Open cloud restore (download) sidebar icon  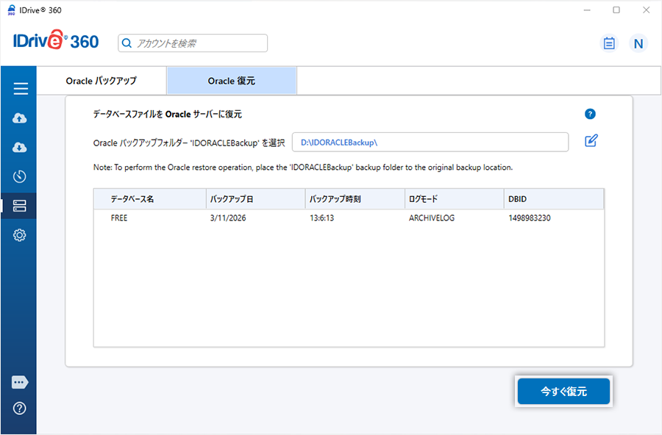[x=20, y=148]
